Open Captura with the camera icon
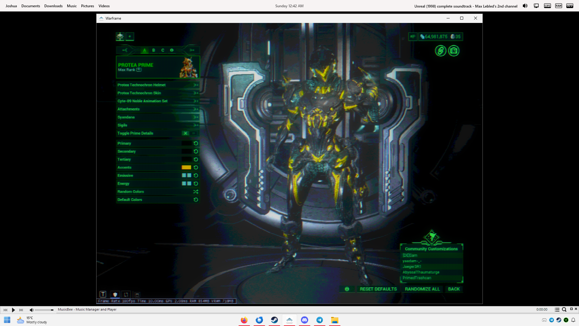 pyautogui.click(x=454, y=51)
